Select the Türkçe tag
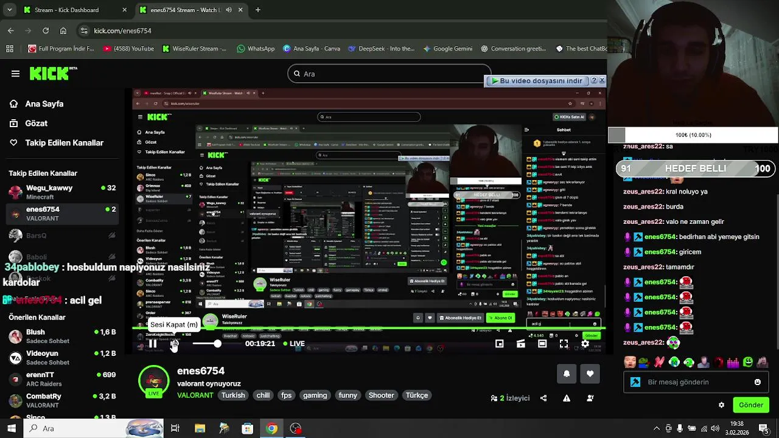Screen dimensions: 779x438 [x=417, y=395]
